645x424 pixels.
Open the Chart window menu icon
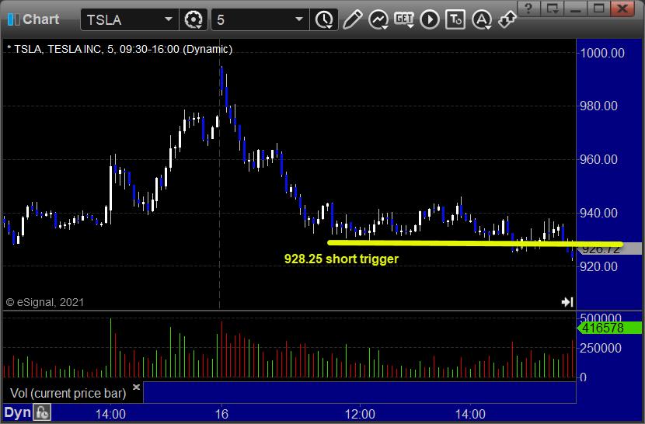tap(13, 19)
